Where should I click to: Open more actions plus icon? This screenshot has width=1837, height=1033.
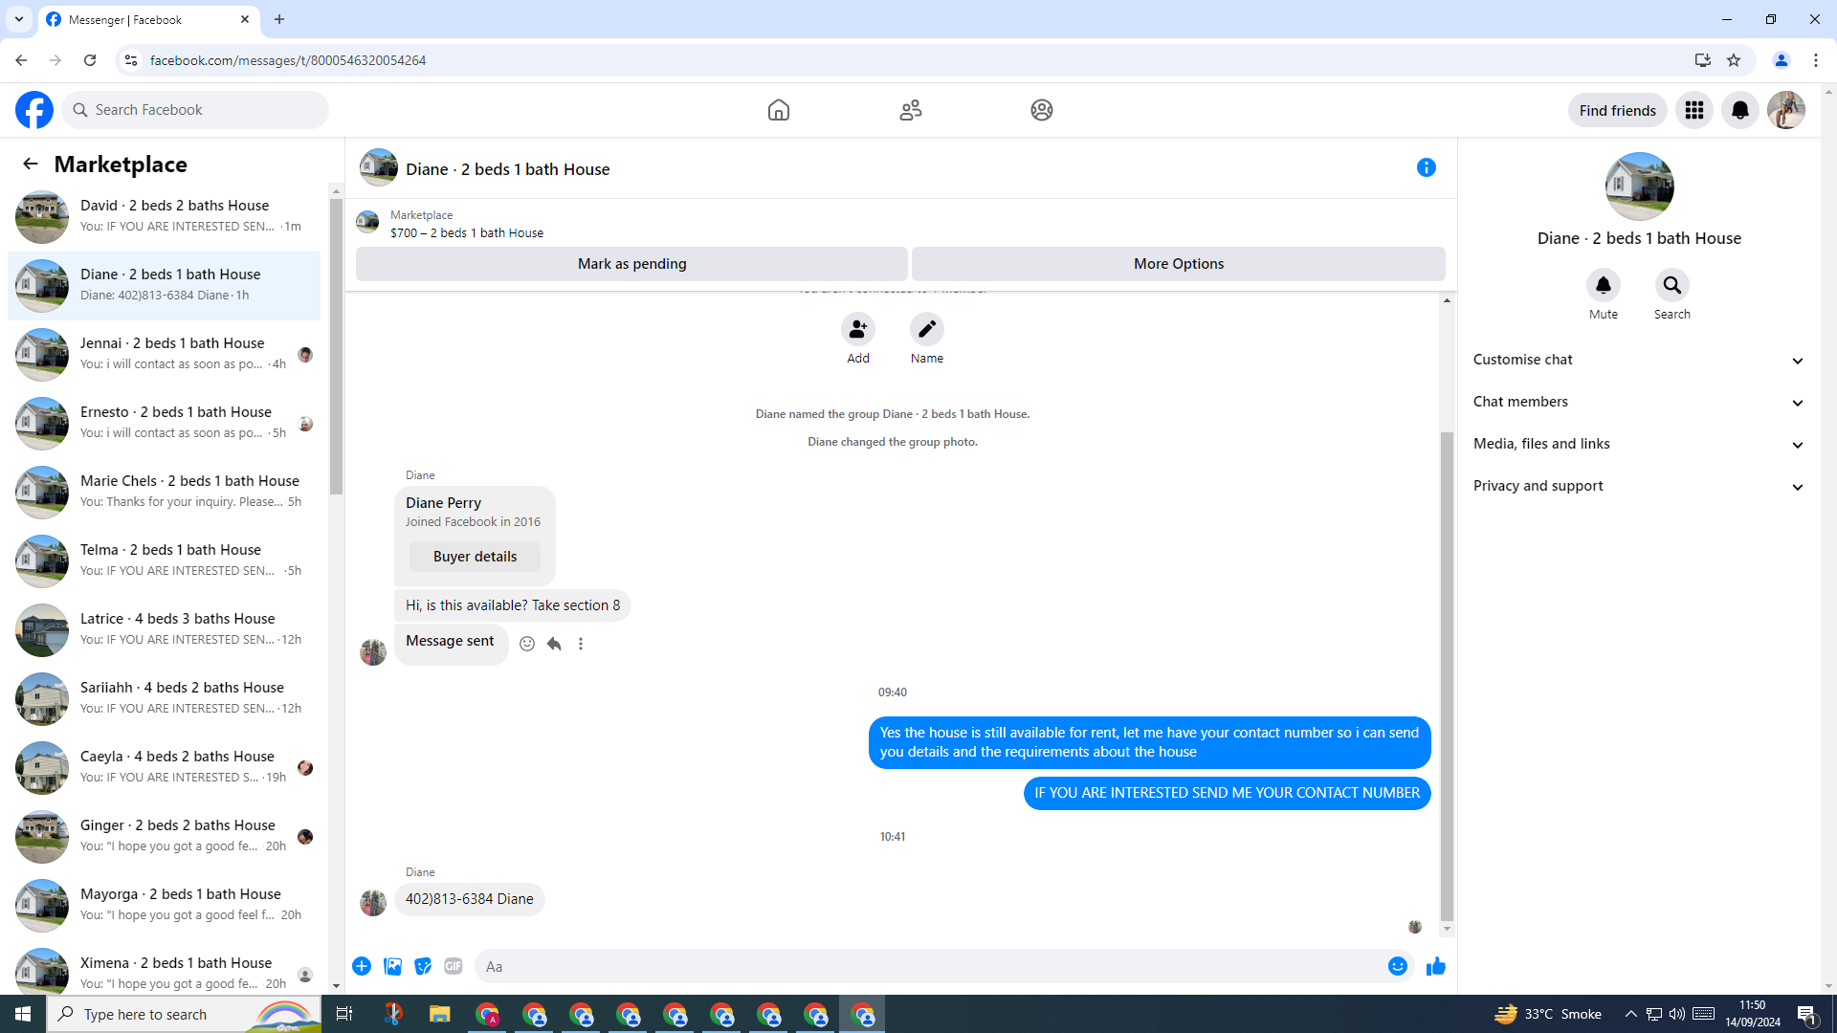coord(362,966)
